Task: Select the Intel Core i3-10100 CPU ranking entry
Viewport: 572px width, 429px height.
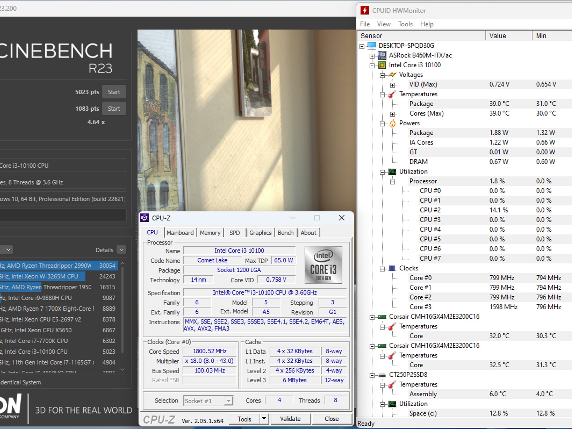Action: 59,352
